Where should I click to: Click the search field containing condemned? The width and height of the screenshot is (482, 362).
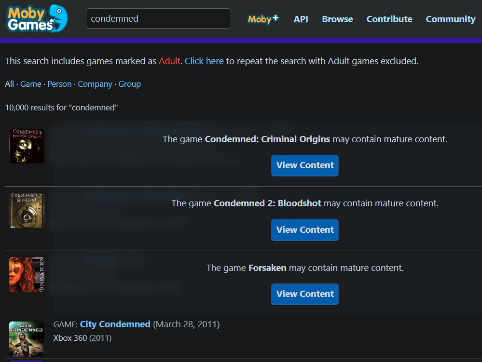[x=158, y=19]
